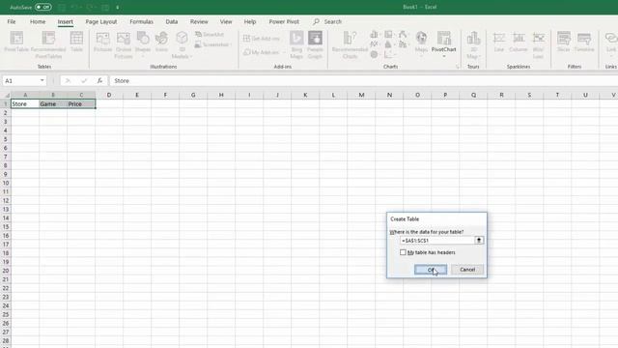Click the Screenshot tool
The height and width of the screenshot is (348, 618).
pos(212,44)
